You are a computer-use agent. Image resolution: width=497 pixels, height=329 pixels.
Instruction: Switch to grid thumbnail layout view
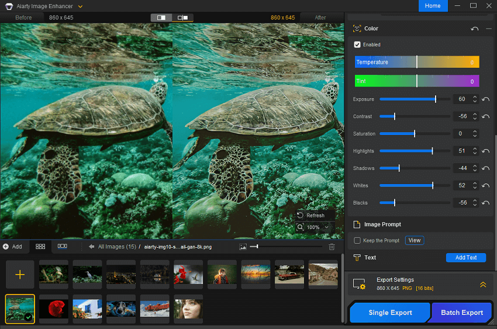coord(40,247)
